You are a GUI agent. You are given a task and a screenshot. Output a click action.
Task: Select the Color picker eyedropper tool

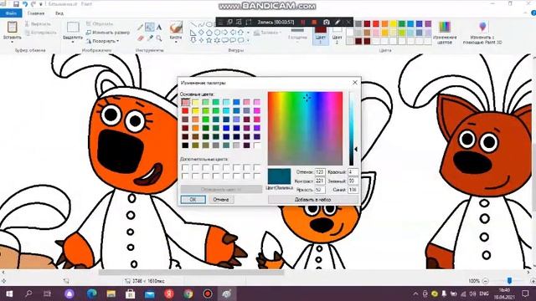150,38
